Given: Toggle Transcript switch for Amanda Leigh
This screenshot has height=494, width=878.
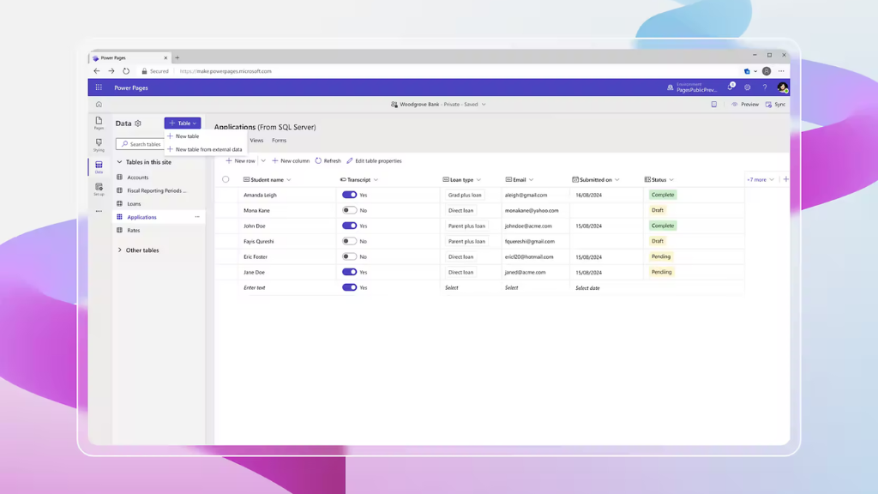Looking at the screenshot, I should coord(350,195).
